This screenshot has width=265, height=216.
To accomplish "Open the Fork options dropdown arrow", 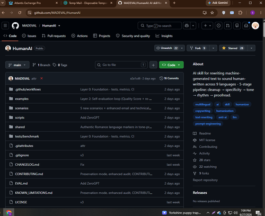I will coord(213,48).
